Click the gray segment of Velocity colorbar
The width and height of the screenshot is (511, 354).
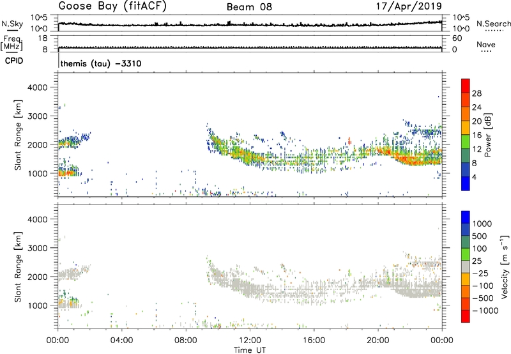[x=466, y=266]
